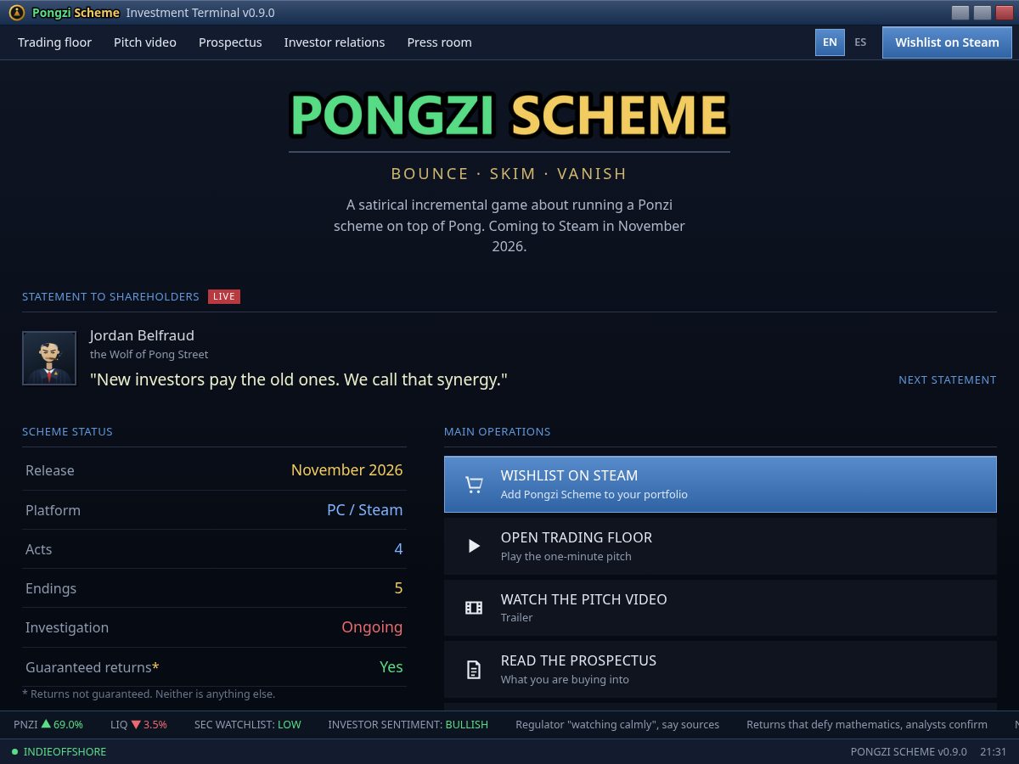The image size is (1019, 764).
Task: Switch language to EN
Action: 830,42
